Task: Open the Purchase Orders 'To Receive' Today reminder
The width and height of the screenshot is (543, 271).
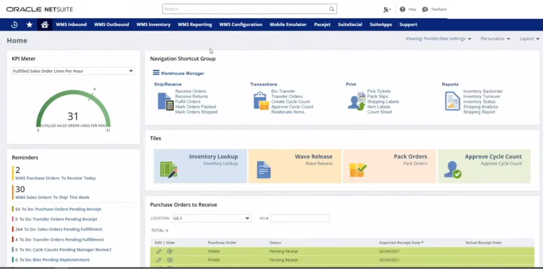Action: 56,178
